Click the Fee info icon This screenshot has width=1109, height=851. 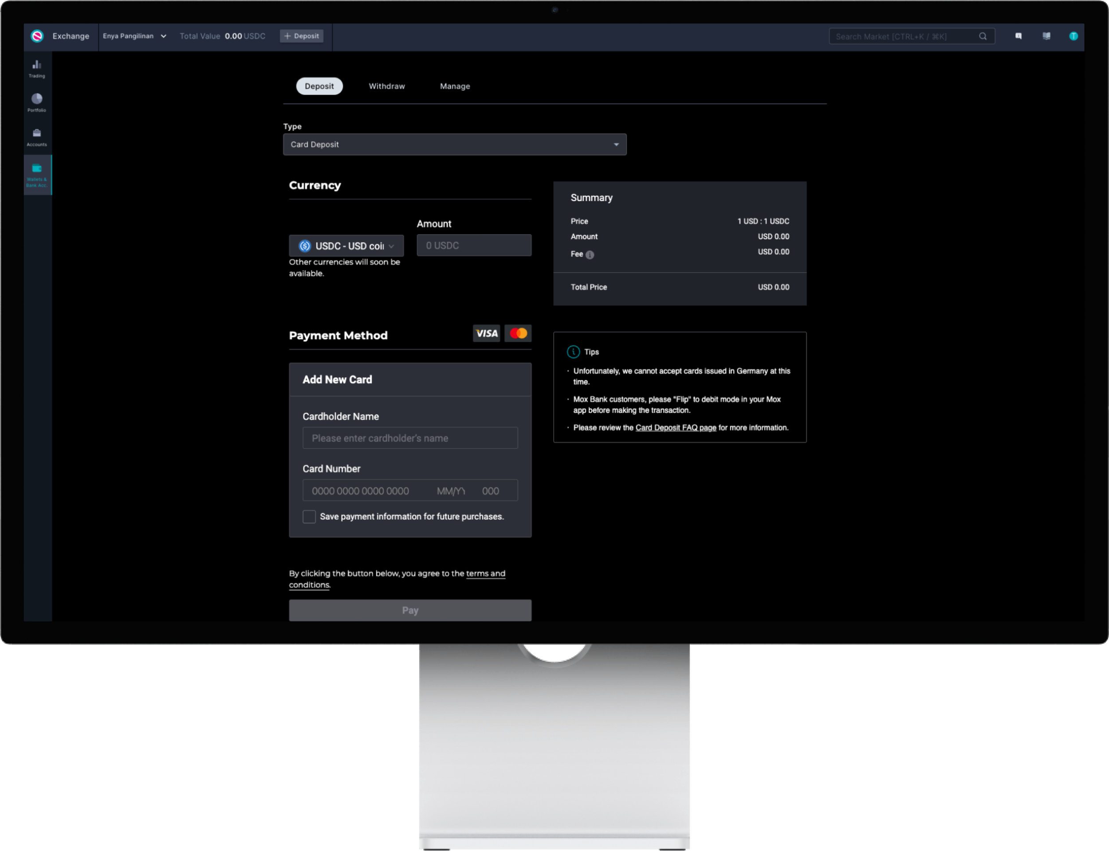pos(590,255)
